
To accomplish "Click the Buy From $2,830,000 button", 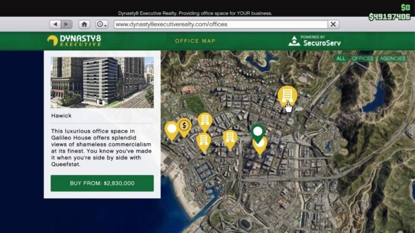I will coord(102,183).
